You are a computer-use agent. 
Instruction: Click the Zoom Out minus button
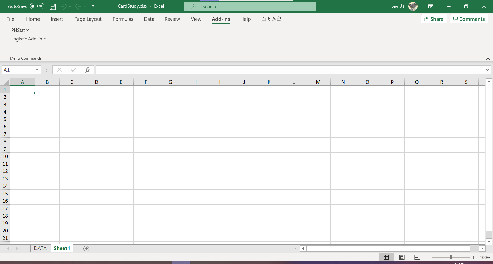pyautogui.click(x=428, y=257)
